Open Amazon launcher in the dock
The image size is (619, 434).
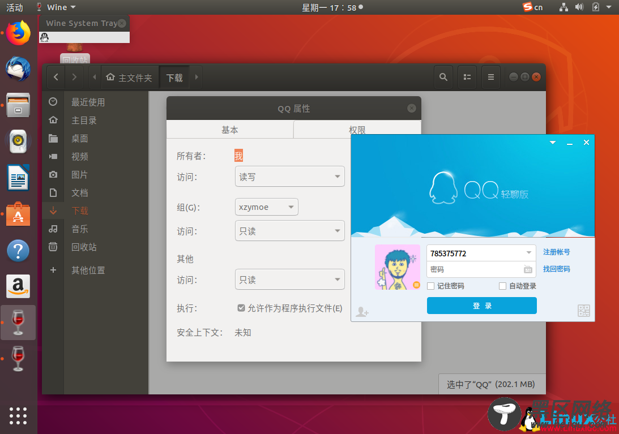click(x=18, y=286)
